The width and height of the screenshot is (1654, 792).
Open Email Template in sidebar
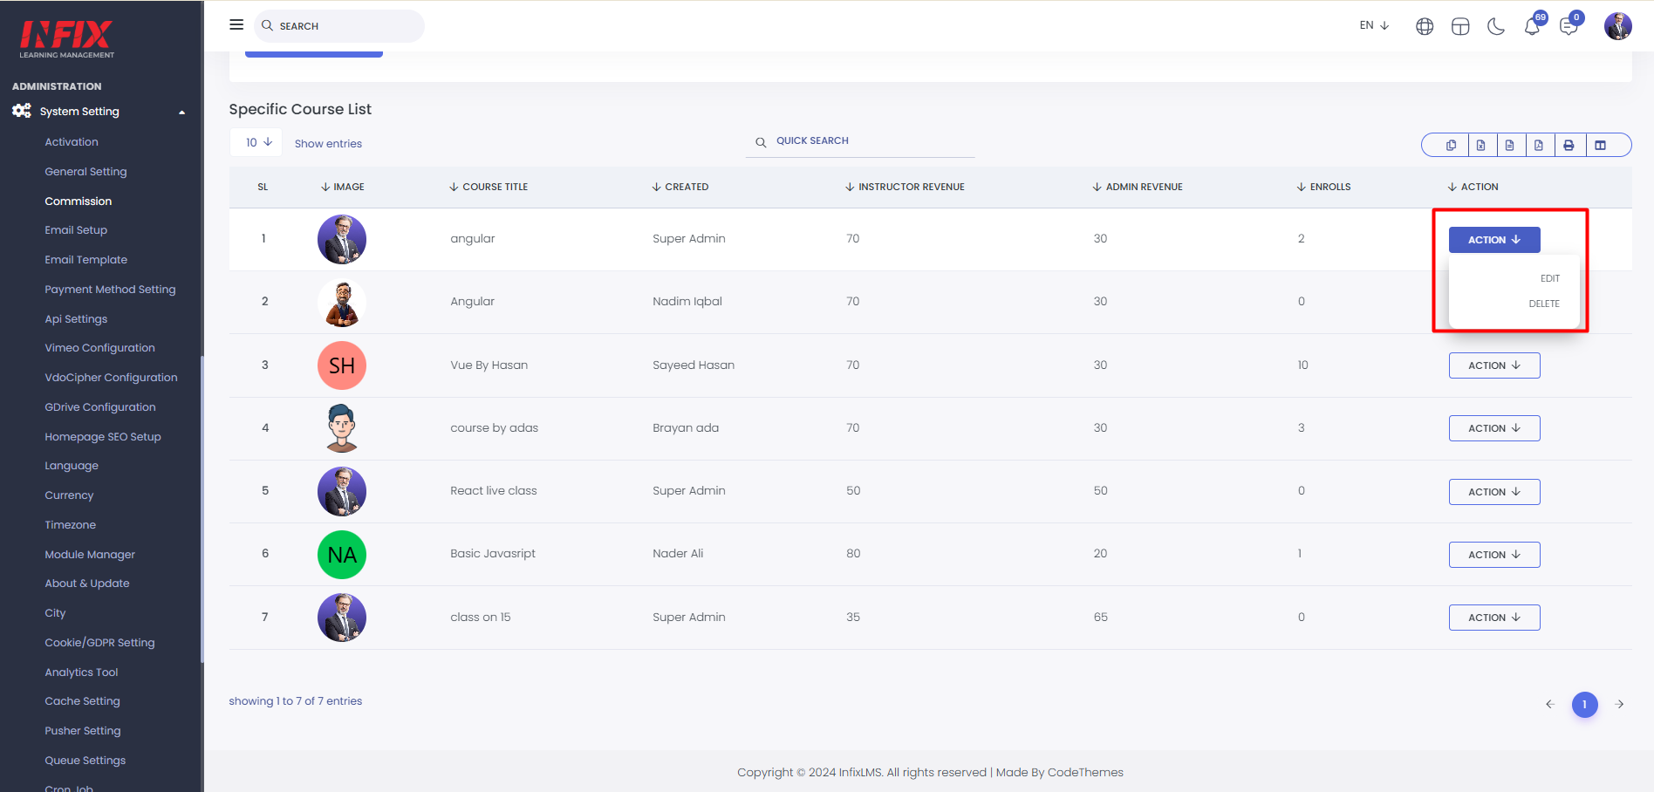coord(85,260)
